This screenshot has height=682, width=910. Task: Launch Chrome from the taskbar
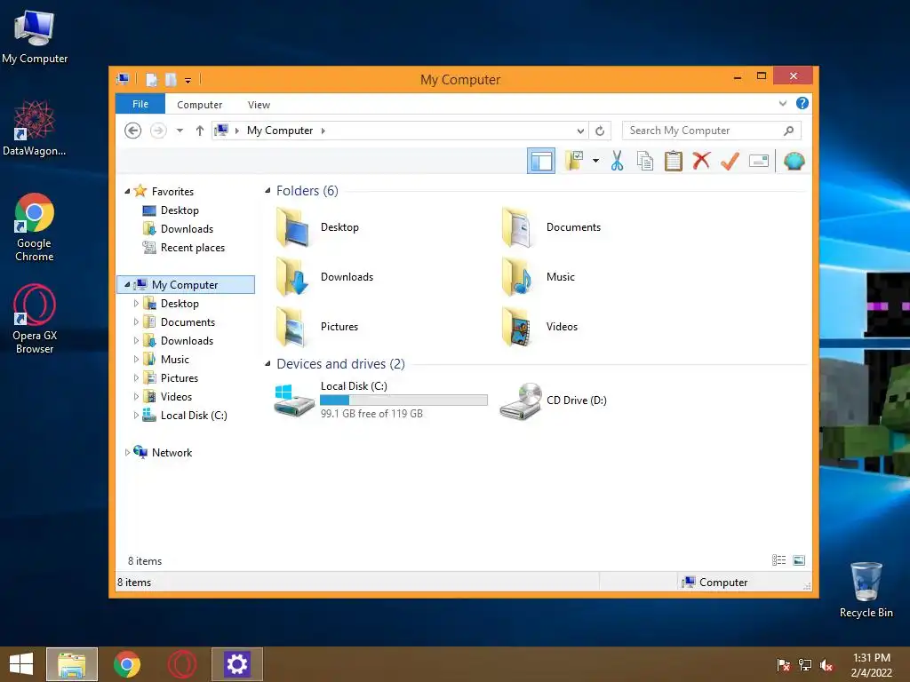[127, 664]
